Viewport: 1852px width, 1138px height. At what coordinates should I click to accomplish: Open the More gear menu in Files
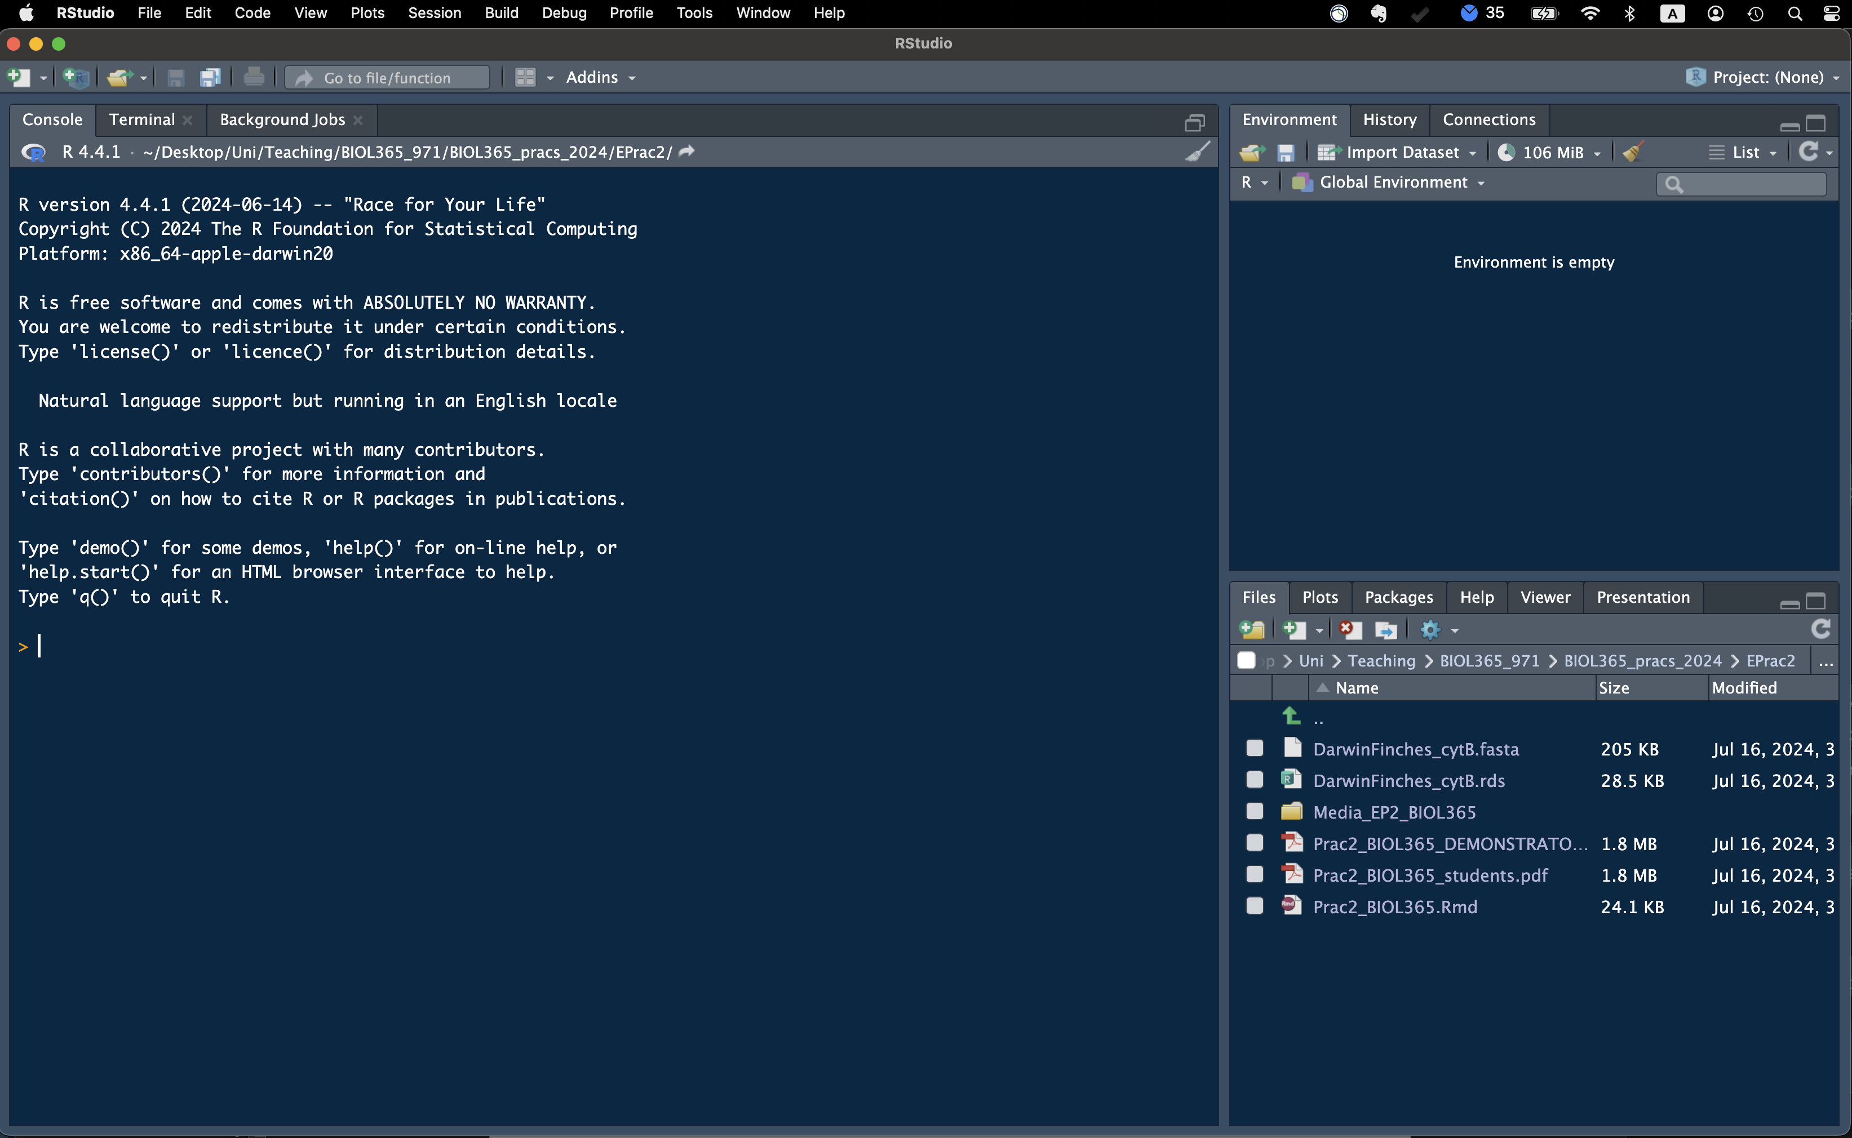(x=1438, y=629)
